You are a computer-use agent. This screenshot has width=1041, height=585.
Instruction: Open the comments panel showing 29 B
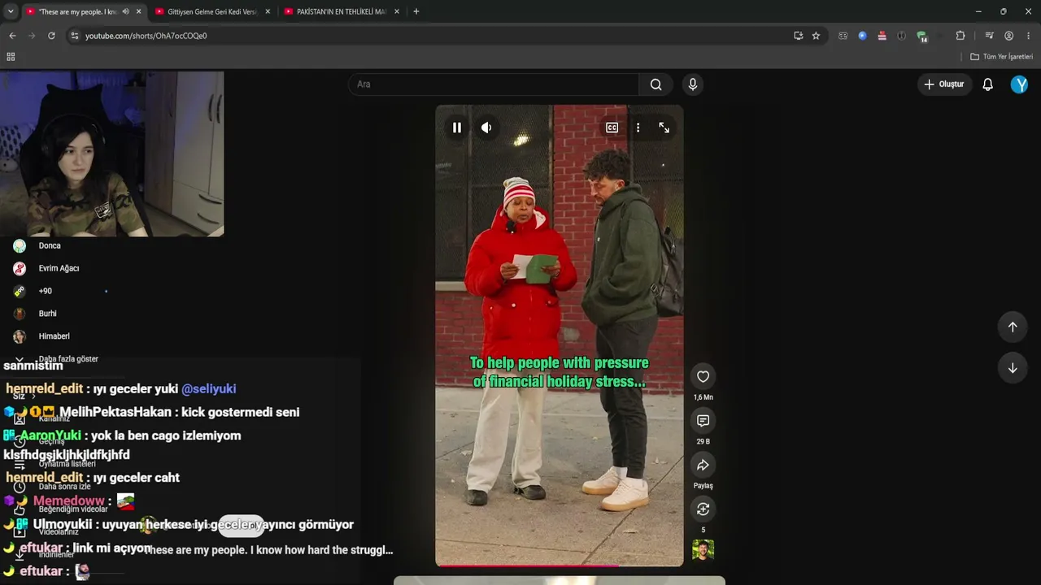[703, 420]
